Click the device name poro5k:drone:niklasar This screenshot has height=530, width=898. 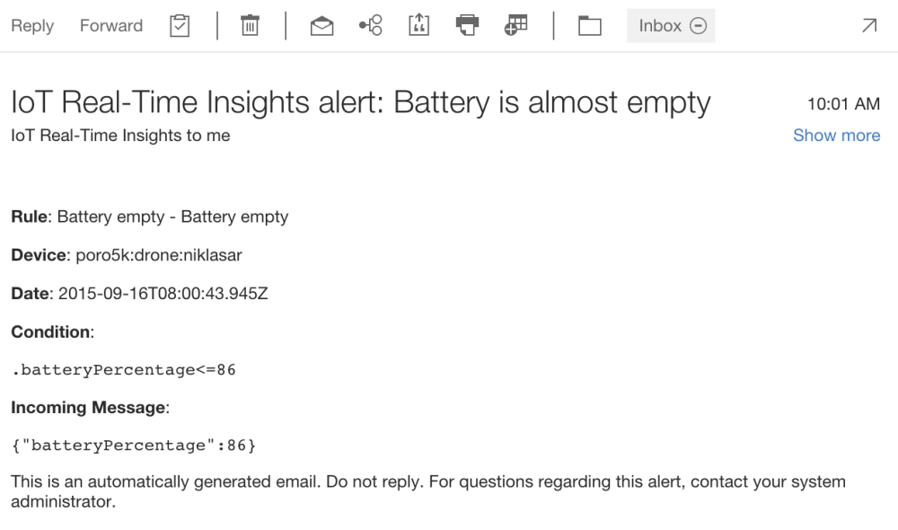159,255
